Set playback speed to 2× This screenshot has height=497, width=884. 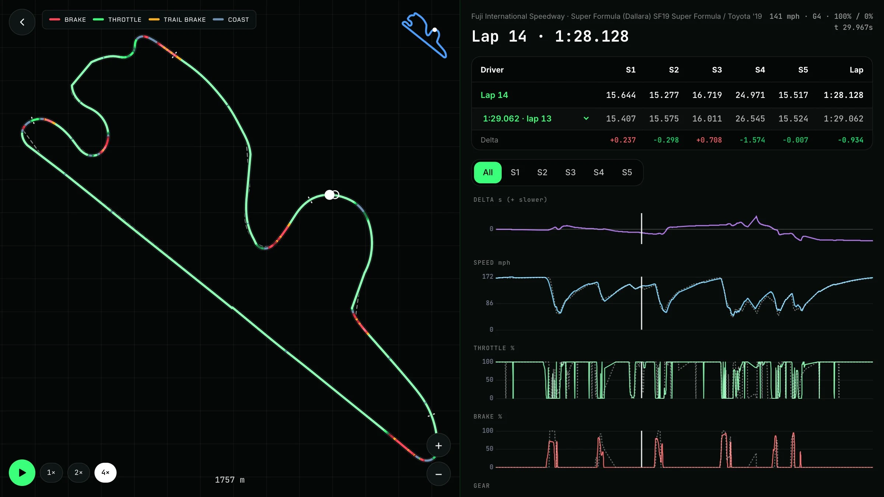click(x=78, y=472)
